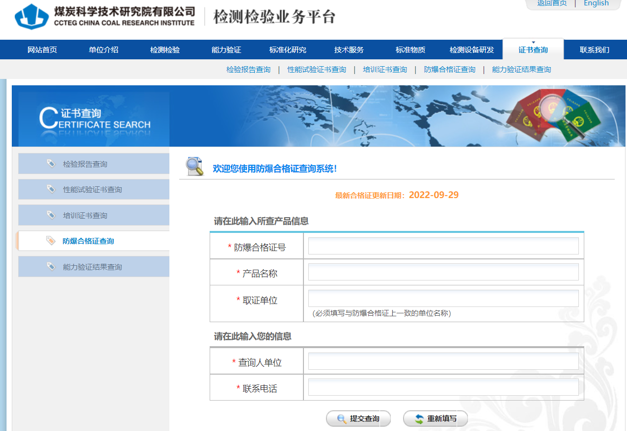Open the 检测检验 main menu item

click(165, 50)
